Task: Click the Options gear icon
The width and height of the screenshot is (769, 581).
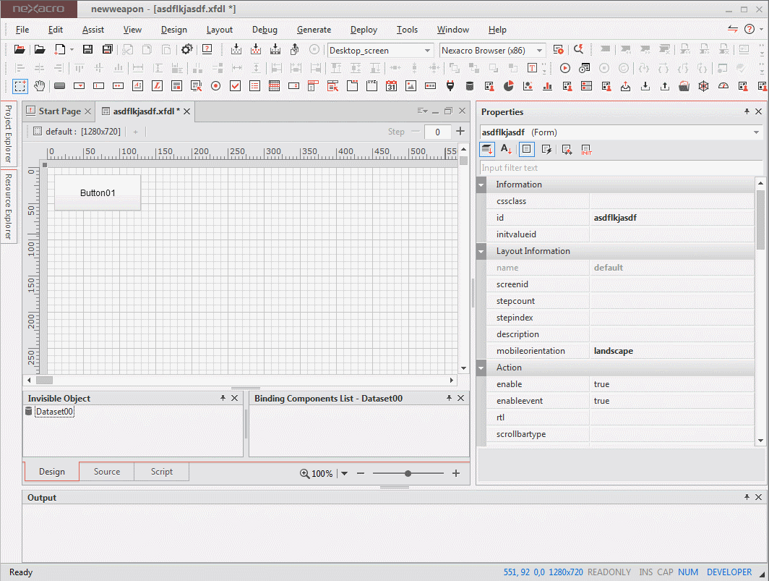Action: point(186,49)
